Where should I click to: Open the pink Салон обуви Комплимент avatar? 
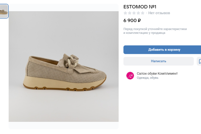[x=130, y=76]
